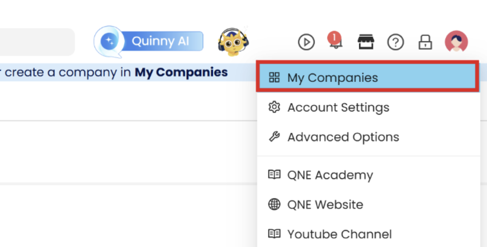Select My Companies from the menu

(x=332, y=78)
